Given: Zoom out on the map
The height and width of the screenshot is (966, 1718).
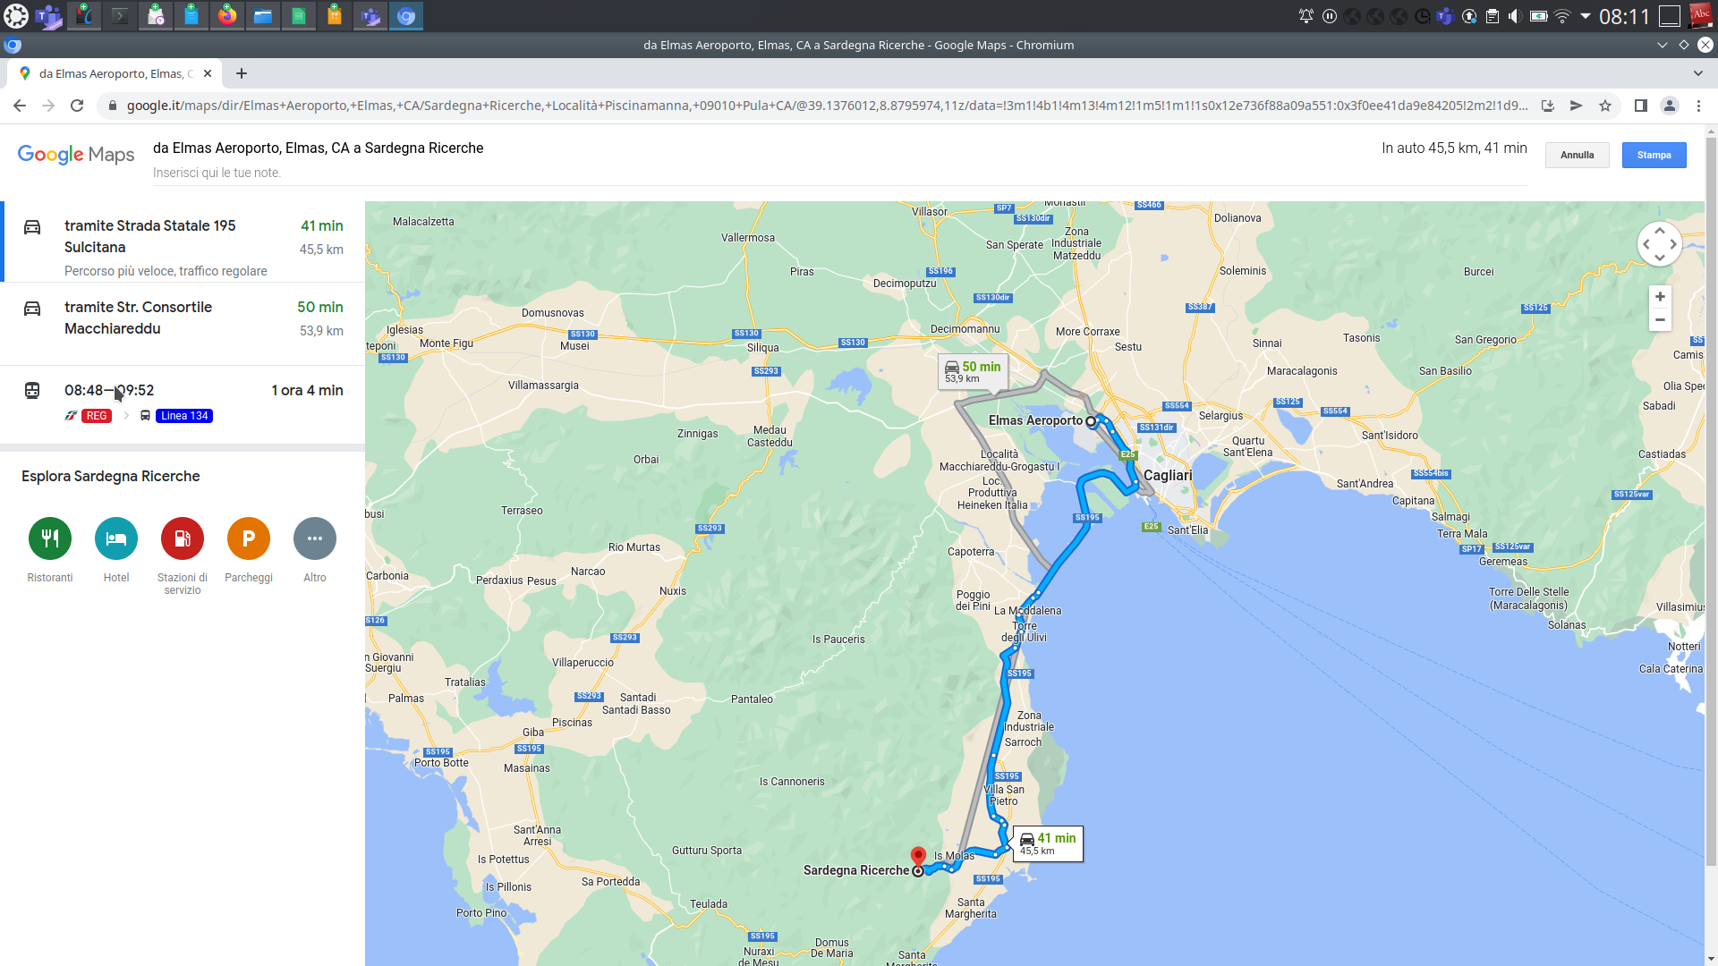Looking at the screenshot, I should tap(1660, 320).
